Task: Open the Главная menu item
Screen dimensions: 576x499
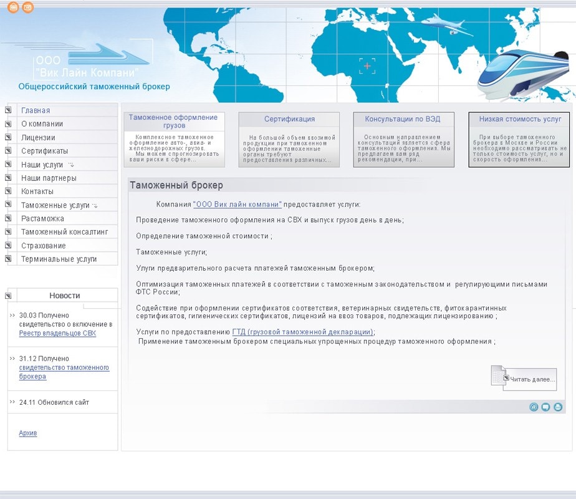Action: 36,110
